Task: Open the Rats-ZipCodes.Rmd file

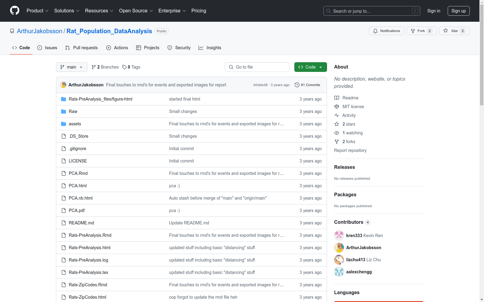Action: tap(88, 285)
